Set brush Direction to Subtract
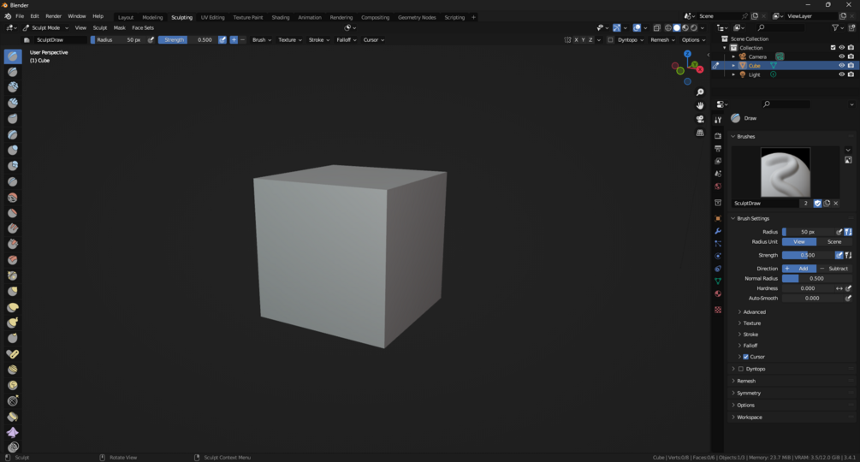 (x=834, y=269)
